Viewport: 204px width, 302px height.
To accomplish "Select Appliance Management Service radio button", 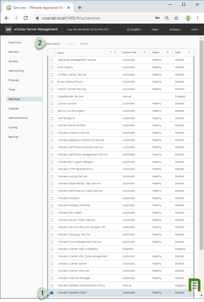I will (x=52, y=60).
